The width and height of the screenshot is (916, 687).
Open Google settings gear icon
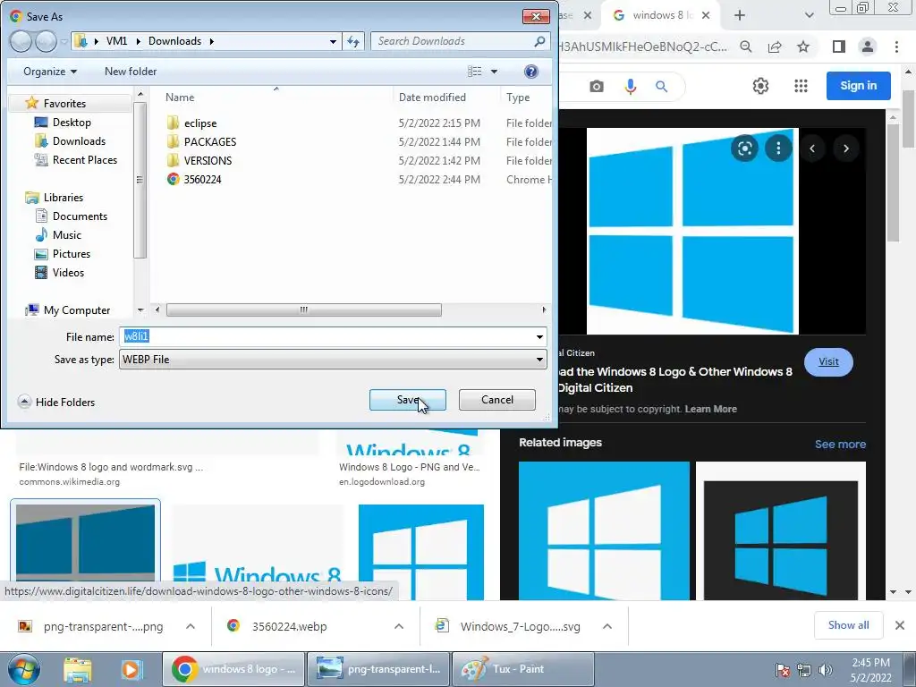point(760,86)
